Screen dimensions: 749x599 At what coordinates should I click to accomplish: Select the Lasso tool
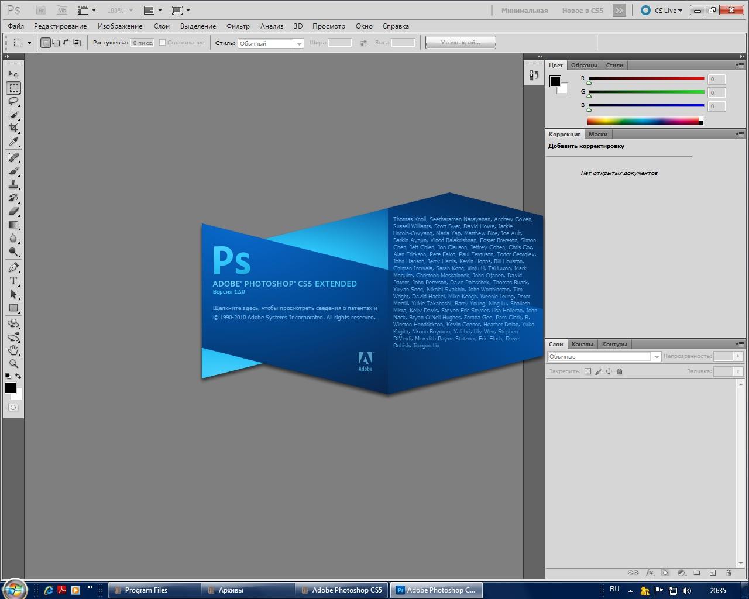point(13,101)
